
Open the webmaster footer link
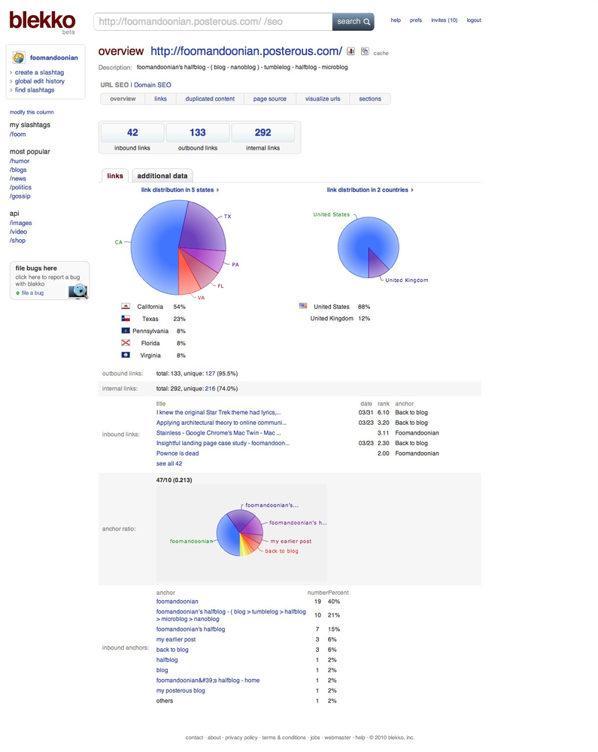click(x=338, y=738)
